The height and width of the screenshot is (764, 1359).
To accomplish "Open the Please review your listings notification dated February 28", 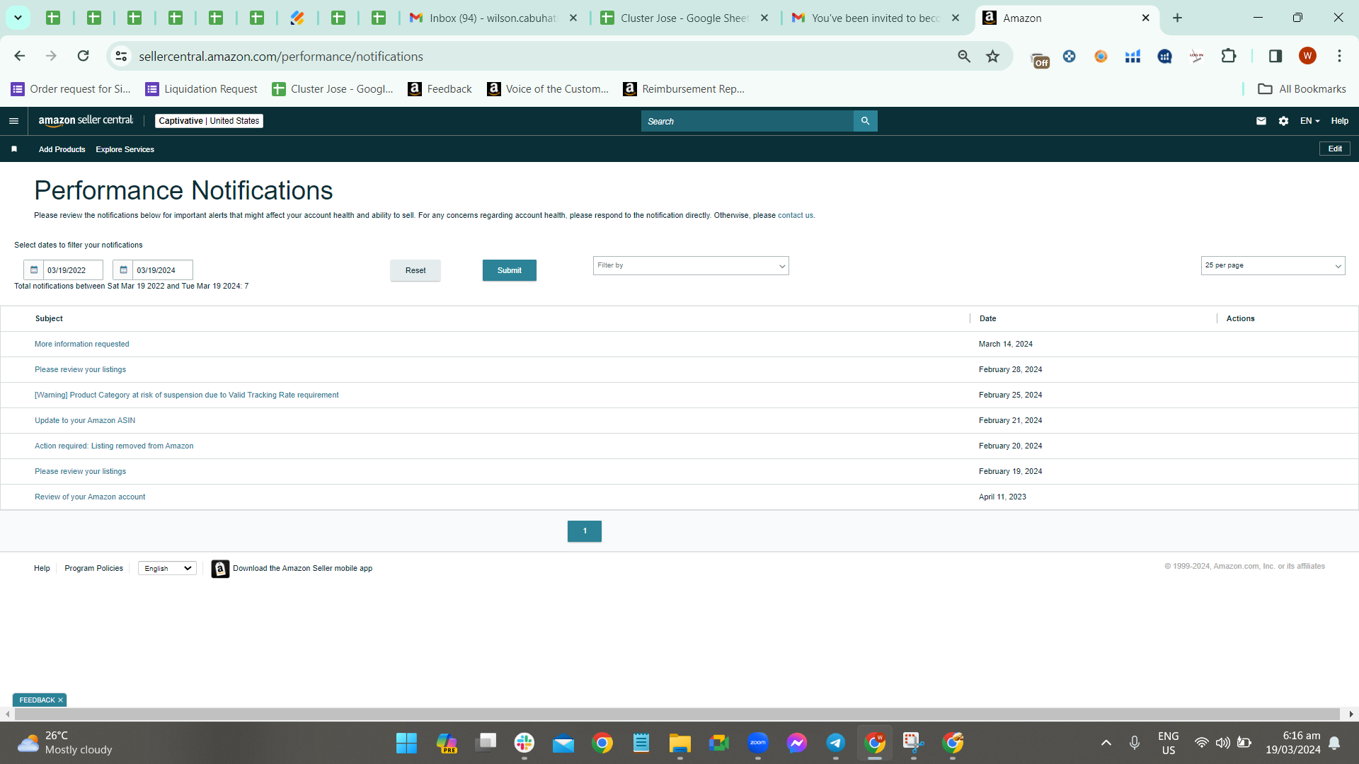I will [x=80, y=370].
